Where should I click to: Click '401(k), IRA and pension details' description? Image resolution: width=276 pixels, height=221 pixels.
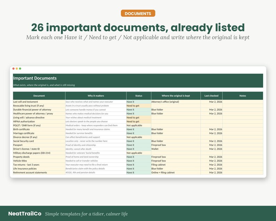click(80, 173)
